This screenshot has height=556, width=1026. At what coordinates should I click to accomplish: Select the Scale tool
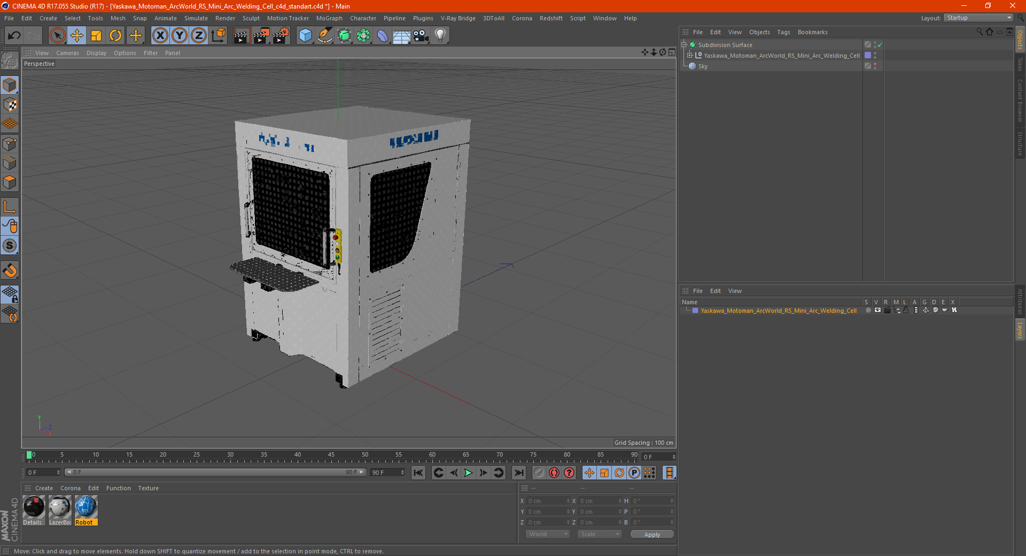point(96,36)
